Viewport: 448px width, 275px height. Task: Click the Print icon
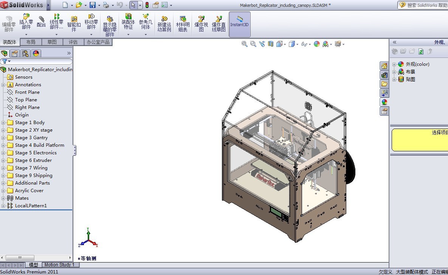pyautogui.click(x=106, y=5)
